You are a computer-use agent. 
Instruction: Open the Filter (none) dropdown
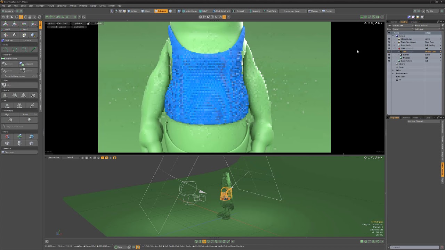(403, 29)
